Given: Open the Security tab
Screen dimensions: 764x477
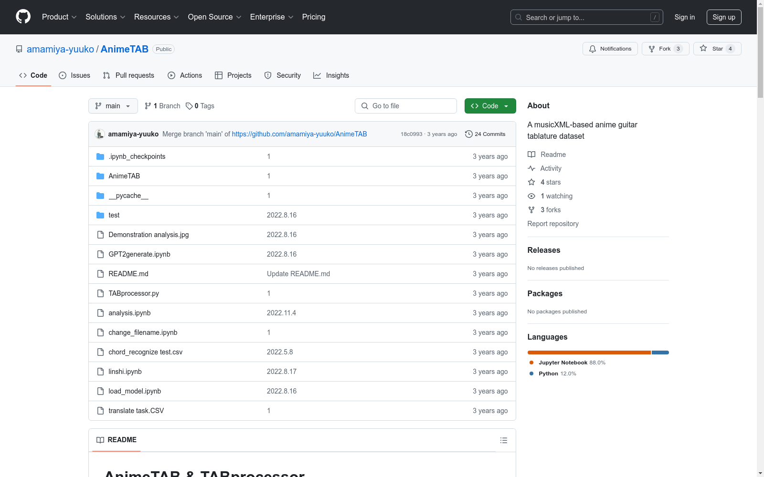Looking at the screenshot, I should [283, 75].
